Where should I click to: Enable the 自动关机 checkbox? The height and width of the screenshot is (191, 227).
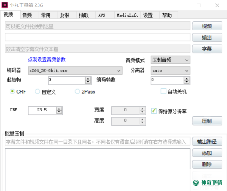click(x=163, y=91)
